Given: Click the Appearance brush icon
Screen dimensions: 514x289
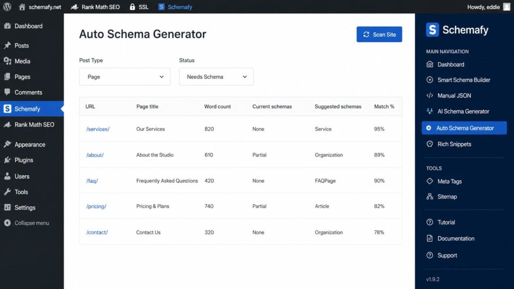Looking at the screenshot, I should [x=7, y=144].
